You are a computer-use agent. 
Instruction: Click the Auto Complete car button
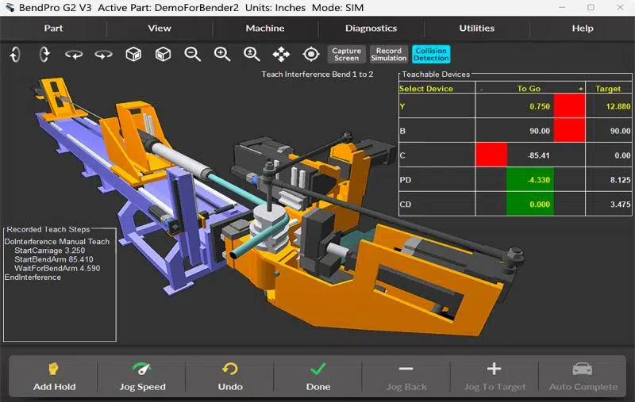583,377
